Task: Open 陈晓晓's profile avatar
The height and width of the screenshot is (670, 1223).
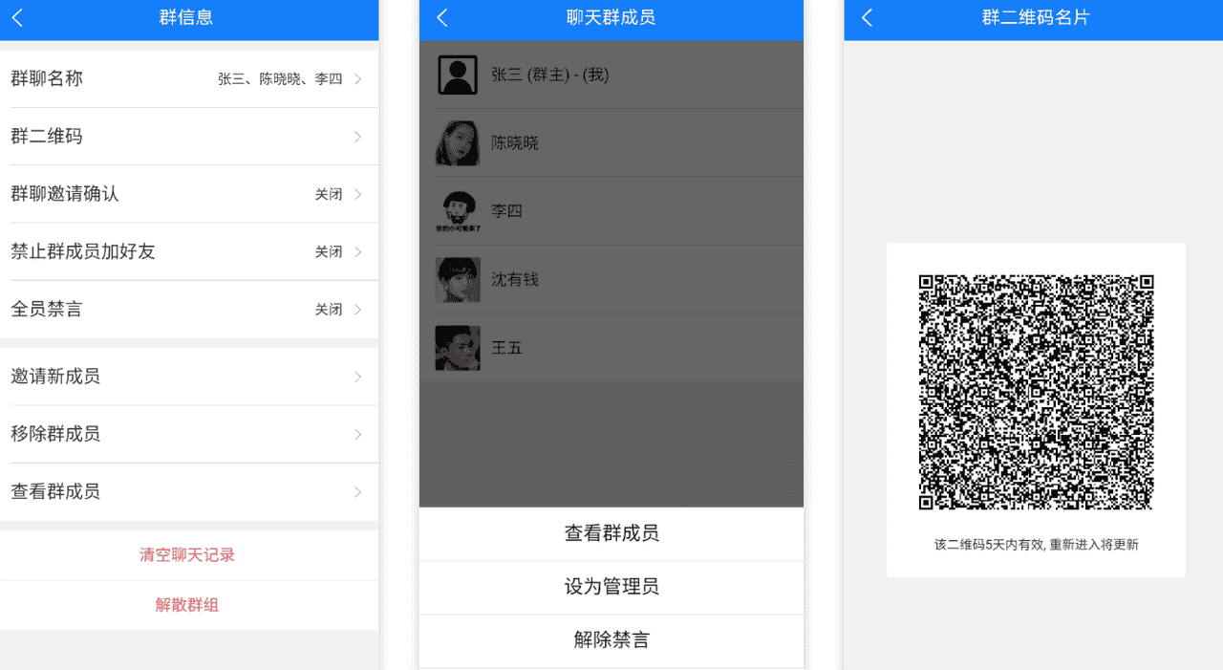Action: point(458,142)
